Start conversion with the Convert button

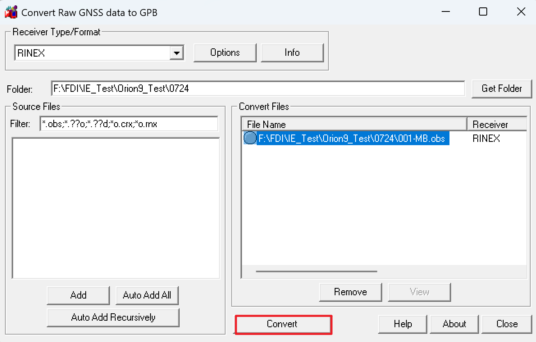point(282,324)
